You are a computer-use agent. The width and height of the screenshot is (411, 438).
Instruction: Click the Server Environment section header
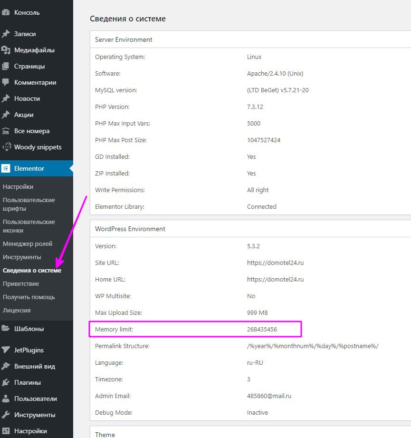[124, 39]
